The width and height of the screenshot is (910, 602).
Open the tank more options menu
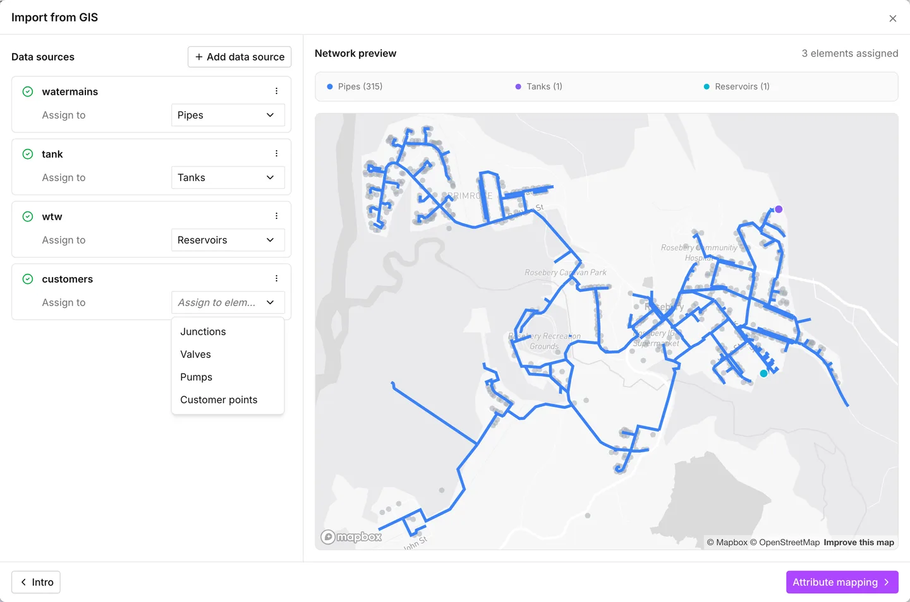coord(276,154)
